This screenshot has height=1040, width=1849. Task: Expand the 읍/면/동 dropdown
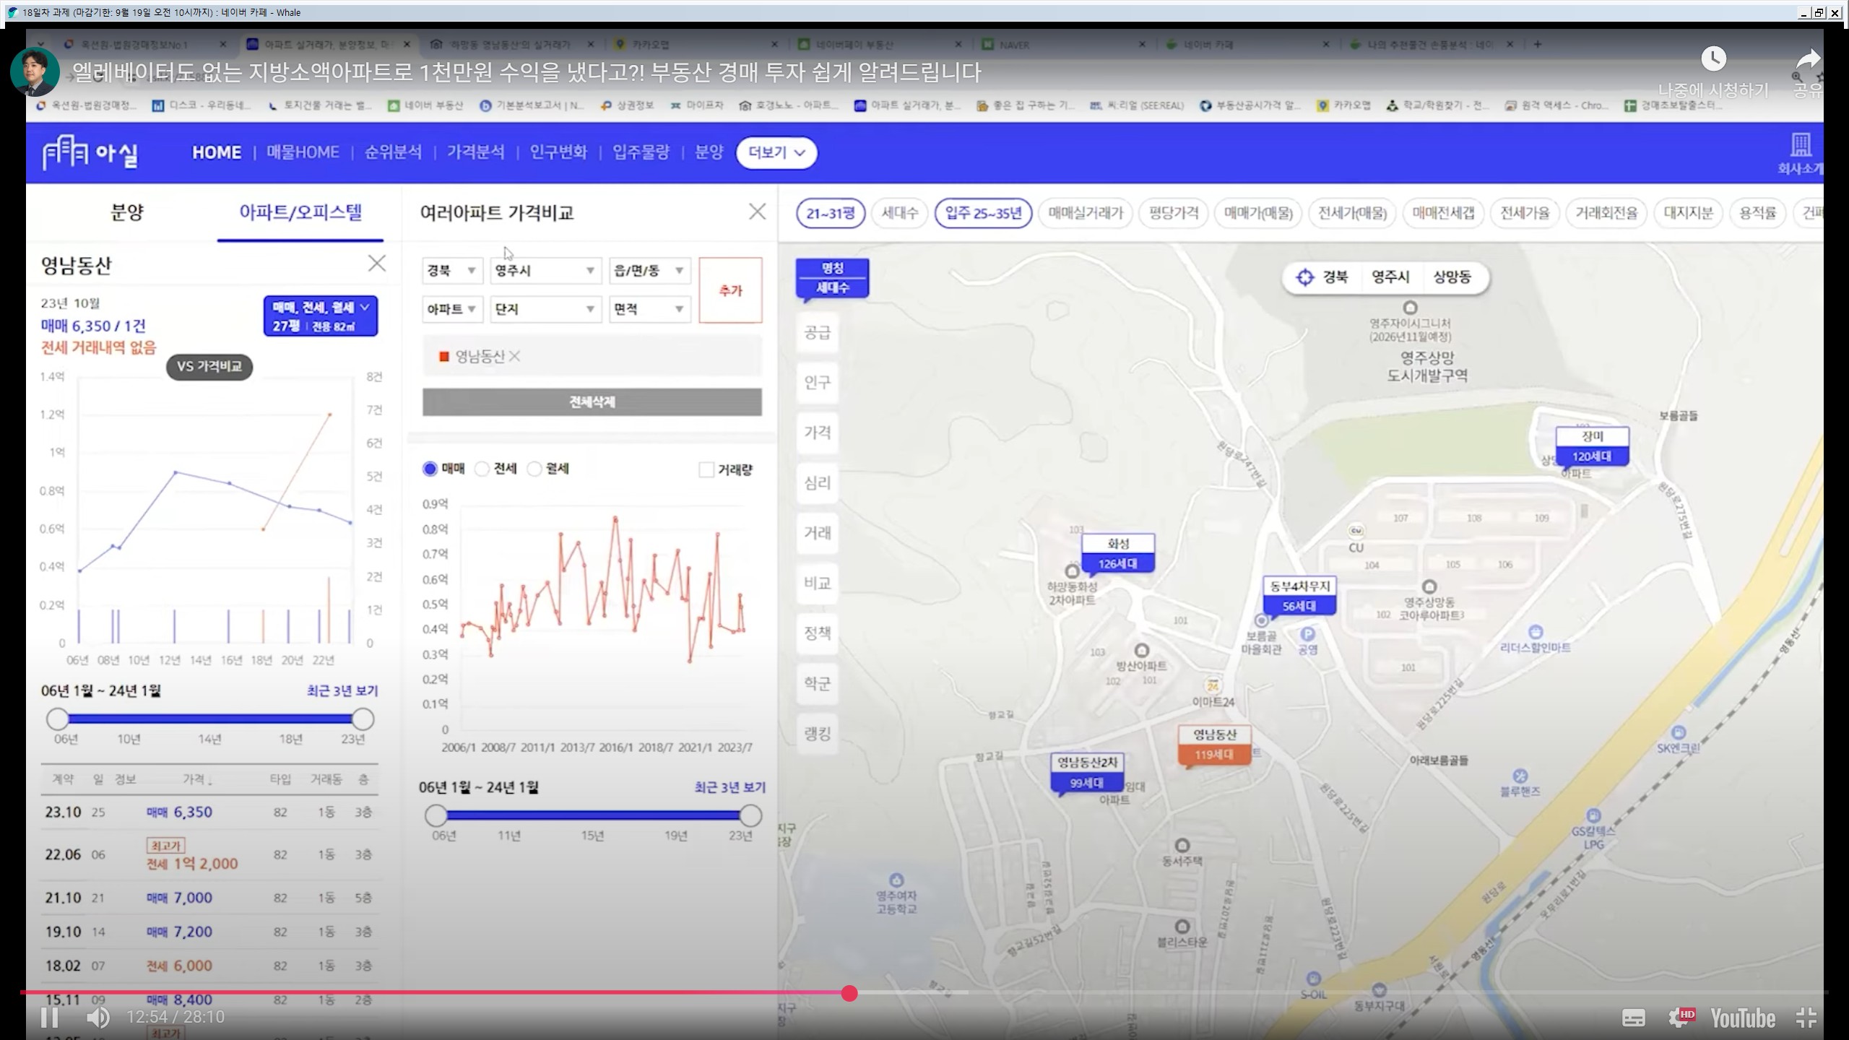click(x=649, y=271)
